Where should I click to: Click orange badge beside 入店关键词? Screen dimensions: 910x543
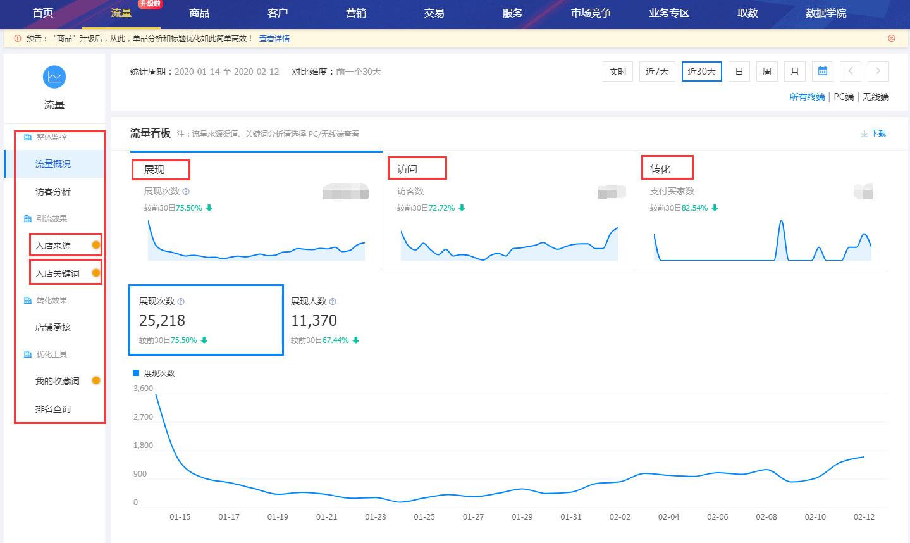96,273
